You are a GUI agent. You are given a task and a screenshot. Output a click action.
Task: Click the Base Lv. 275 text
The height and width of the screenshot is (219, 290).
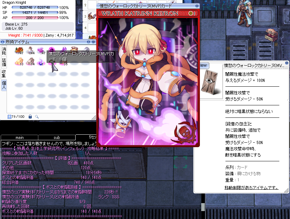coord(16,24)
